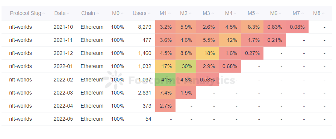Click the 12% M4 cell for 2021-11
This screenshot has height=139, width=336.
point(230,40)
